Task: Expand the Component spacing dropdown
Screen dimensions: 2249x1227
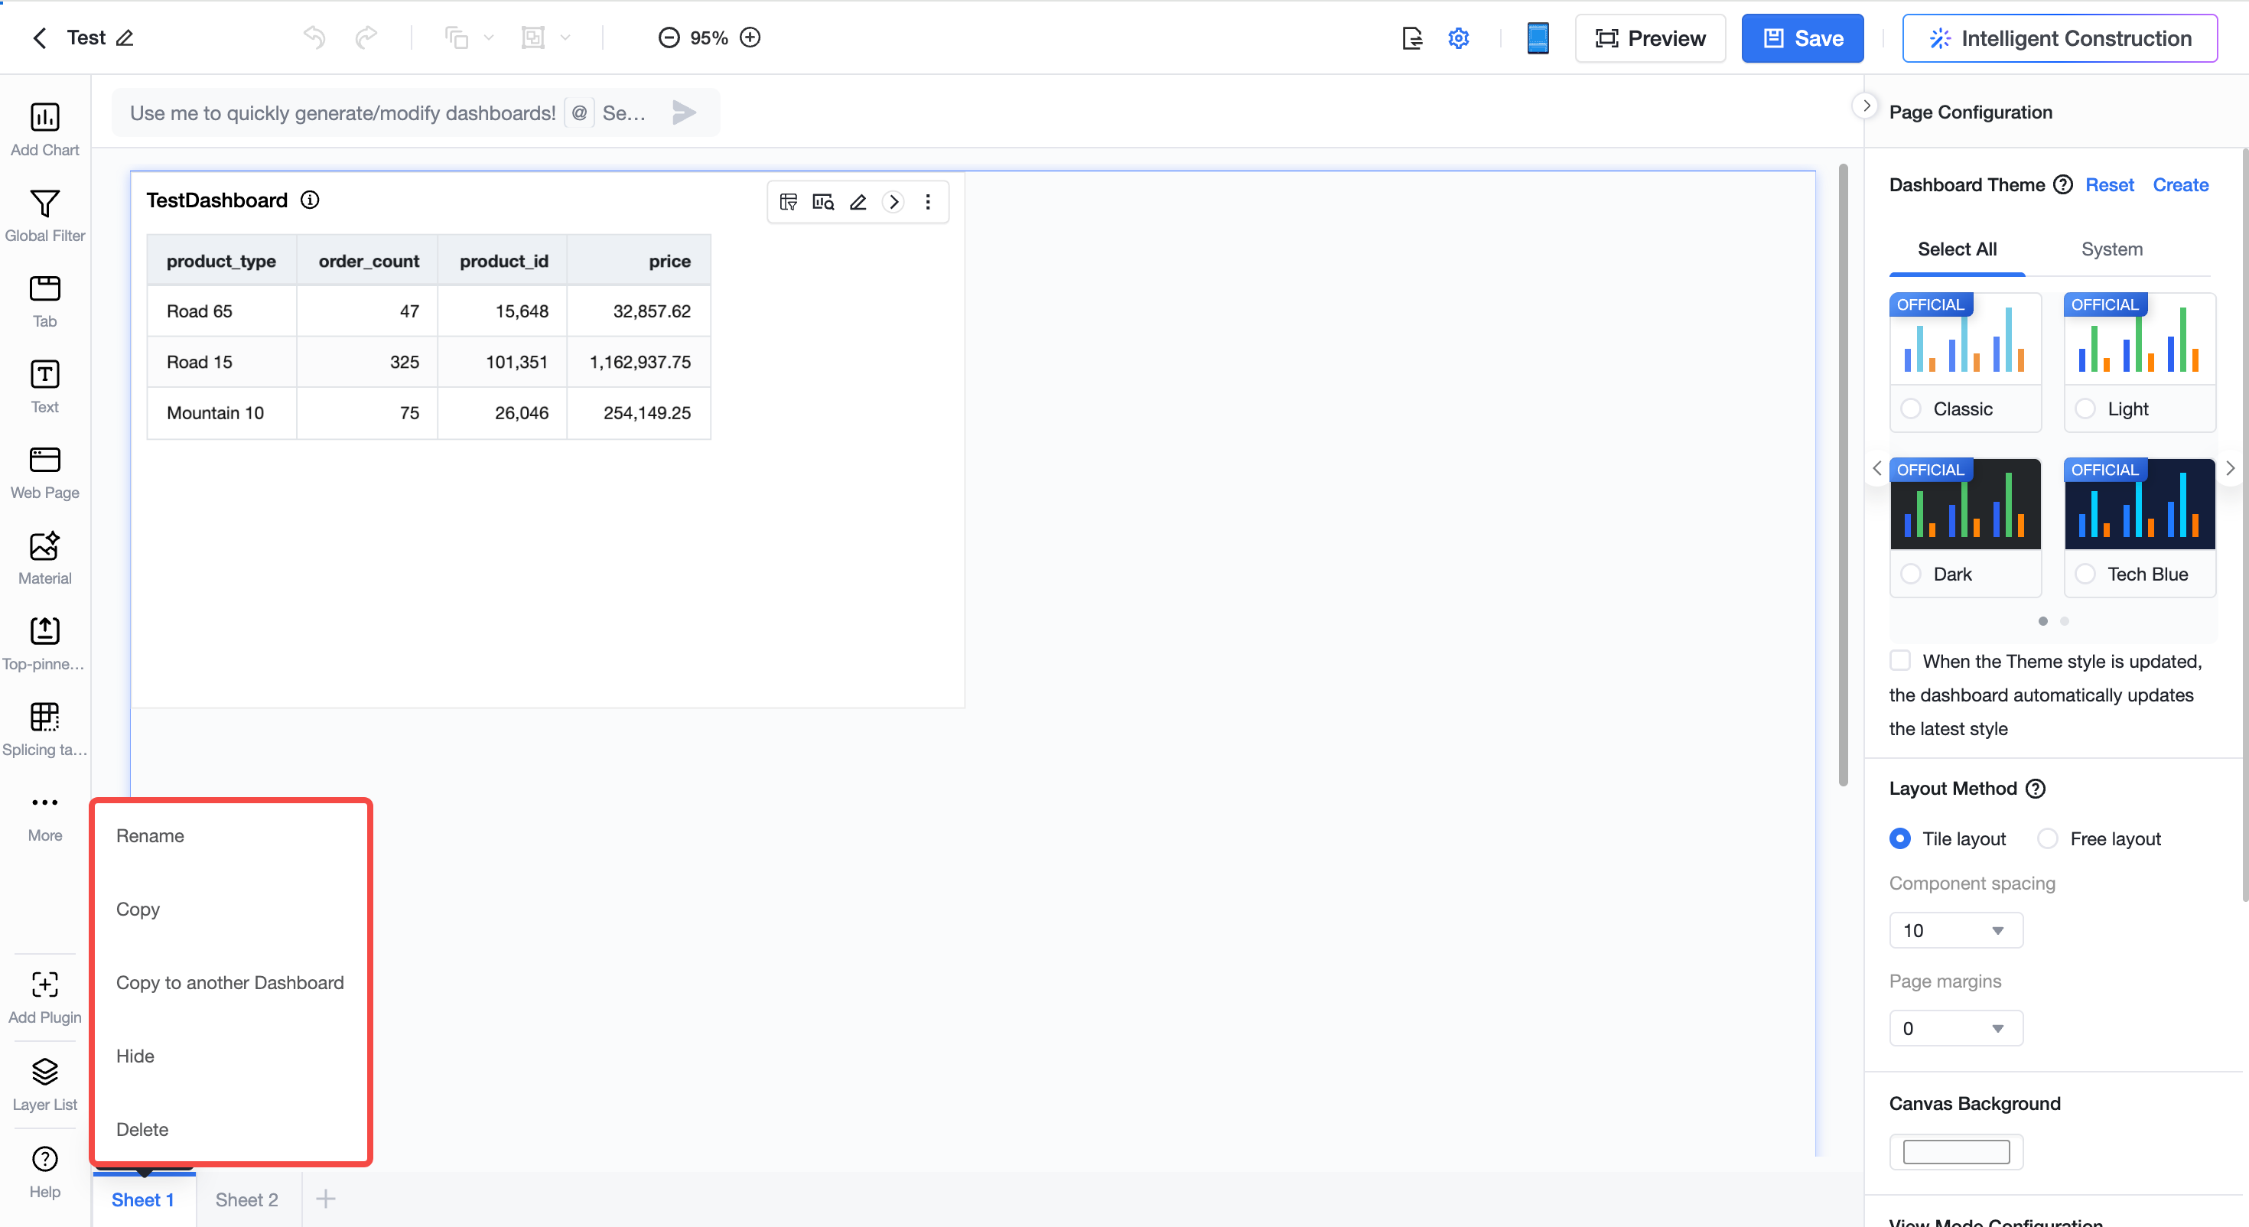Action: point(1956,930)
